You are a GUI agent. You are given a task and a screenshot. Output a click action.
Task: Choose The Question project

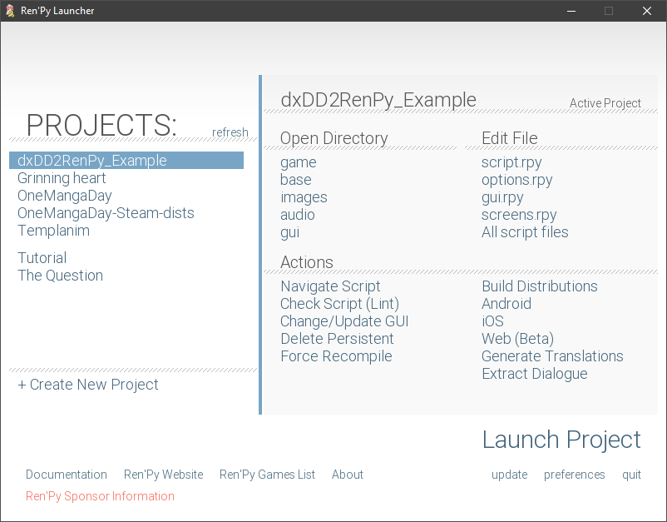[x=60, y=276]
